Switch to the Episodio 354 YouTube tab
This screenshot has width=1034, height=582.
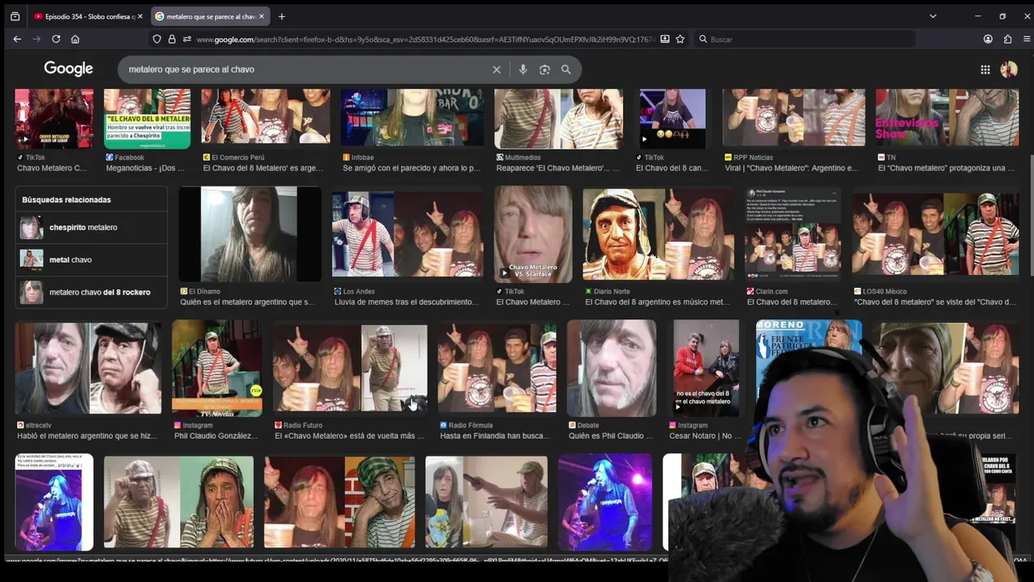pos(88,16)
